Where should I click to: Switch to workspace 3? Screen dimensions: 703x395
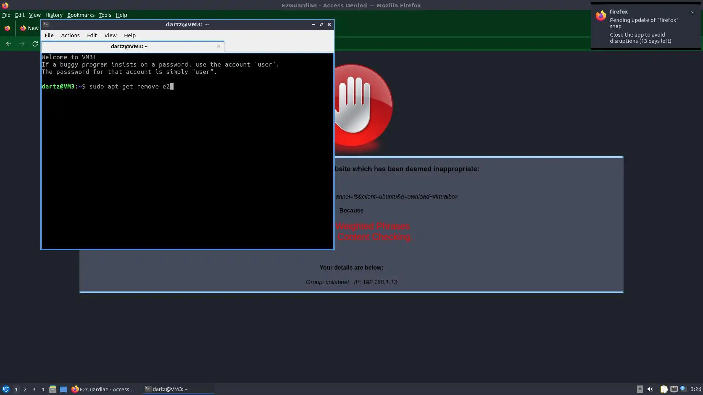tap(34, 390)
